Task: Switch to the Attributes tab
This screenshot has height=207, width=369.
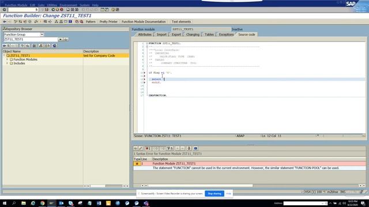Action: point(145,34)
